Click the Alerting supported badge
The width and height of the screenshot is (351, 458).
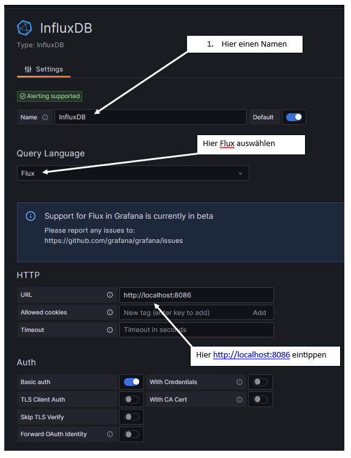50,96
